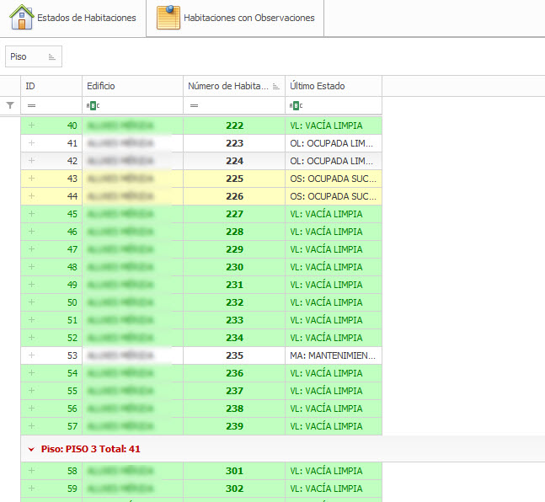Viewport: 545px width, 502px height.
Task: Open Número de Habitación filter operator icon
Action: coord(195,105)
